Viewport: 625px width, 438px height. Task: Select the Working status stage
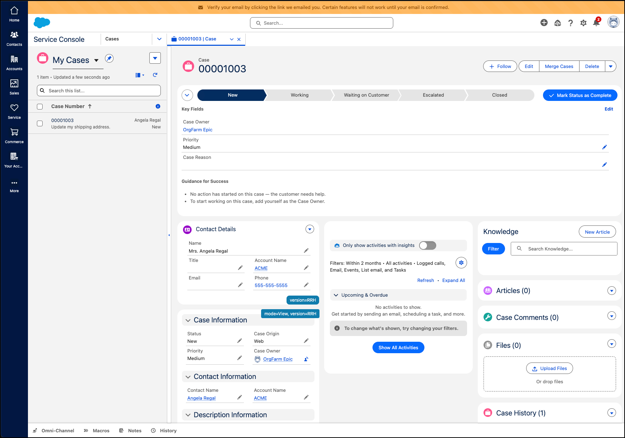point(299,95)
